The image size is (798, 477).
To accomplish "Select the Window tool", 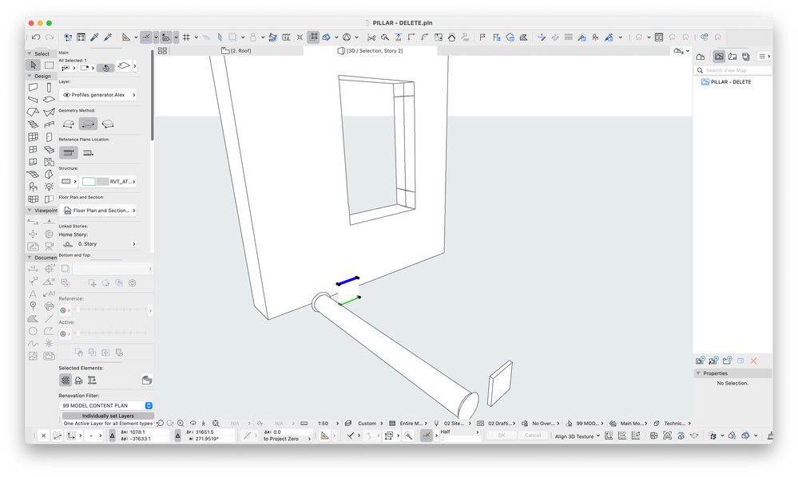I will point(33,149).
